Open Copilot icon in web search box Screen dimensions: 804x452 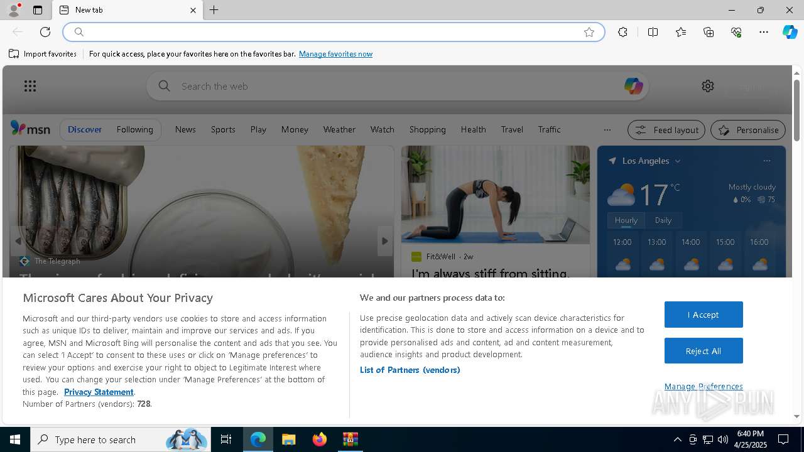point(633,86)
